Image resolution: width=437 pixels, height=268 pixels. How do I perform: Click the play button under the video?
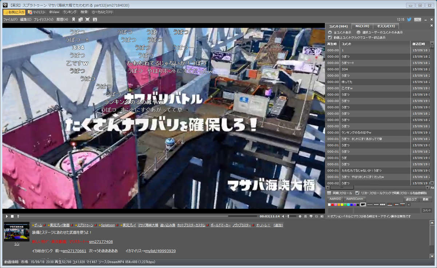pyautogui.click(x=7, y=216)
